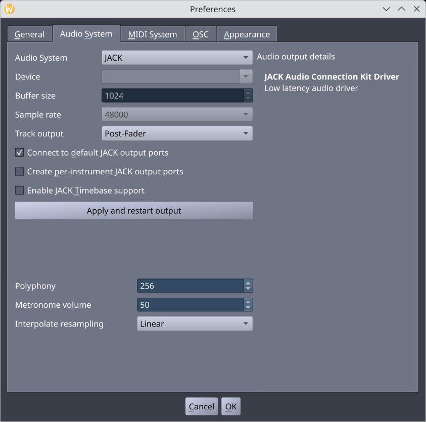Click the Low latency audio driver text
The width and height of the screenshot is (426, 422).
point(311,88)
